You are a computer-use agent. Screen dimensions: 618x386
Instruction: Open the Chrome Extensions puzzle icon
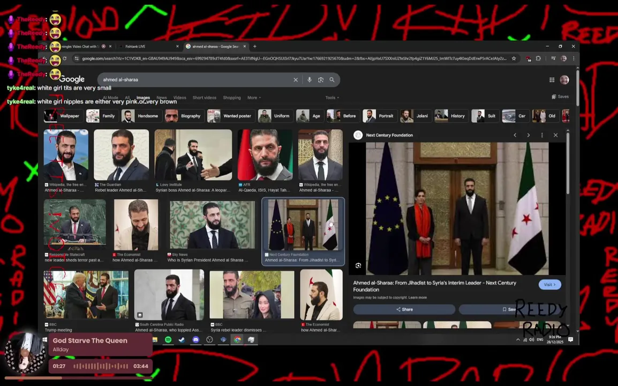(x=538, y=58)
